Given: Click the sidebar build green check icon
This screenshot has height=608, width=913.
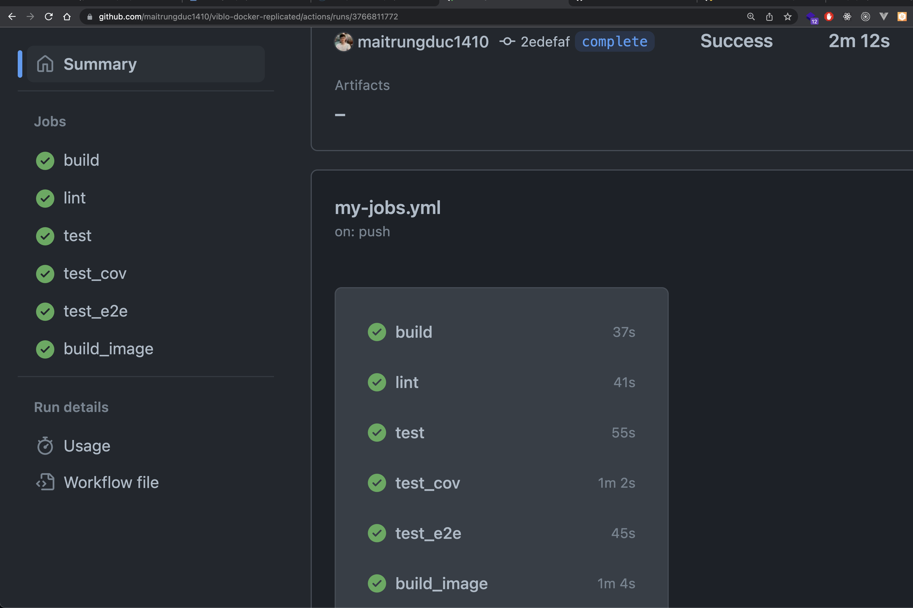Looking at the screenshot, I should click(45, 161).
